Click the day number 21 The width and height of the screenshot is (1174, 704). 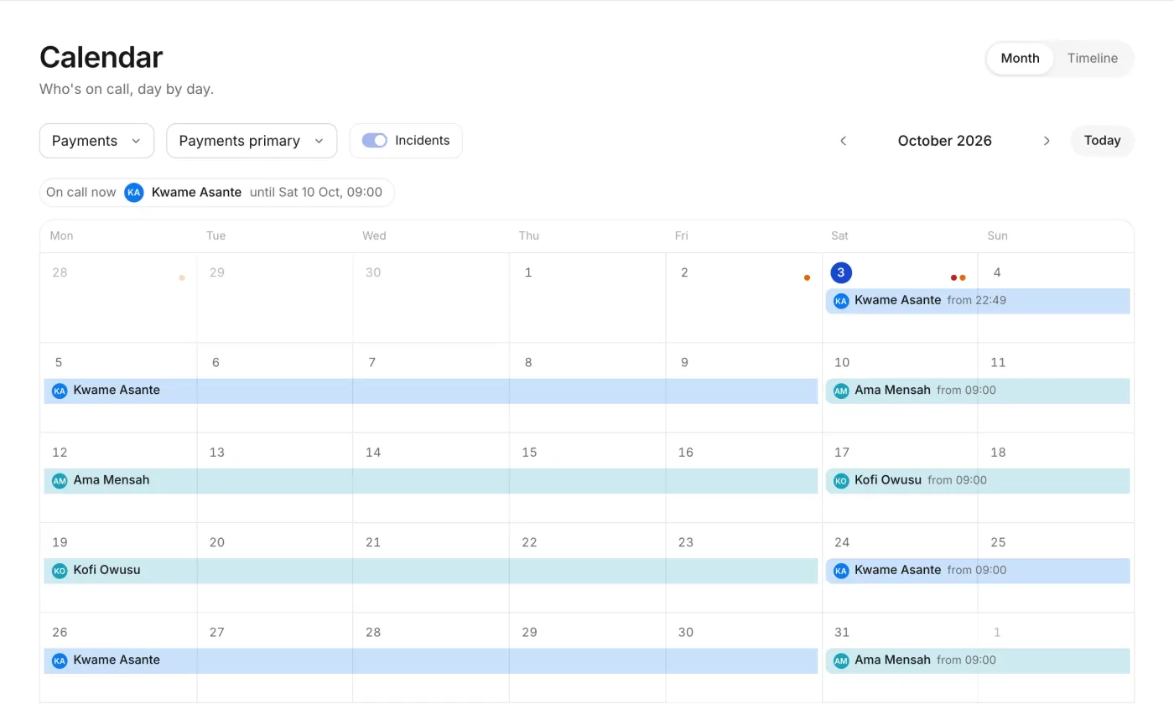point(373,542)
